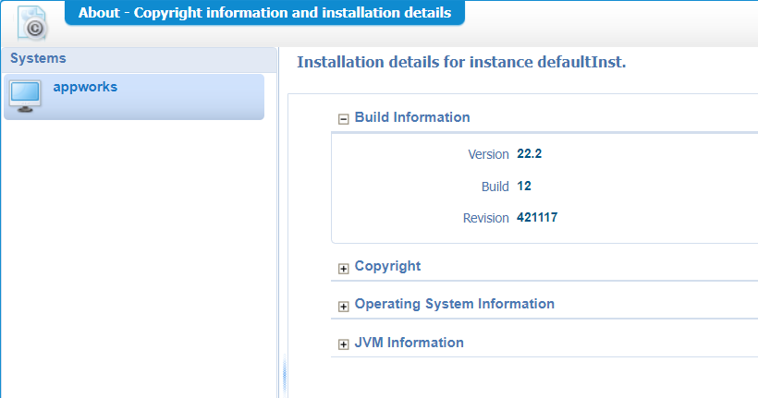Click the Build Information section title

(412, 117)
